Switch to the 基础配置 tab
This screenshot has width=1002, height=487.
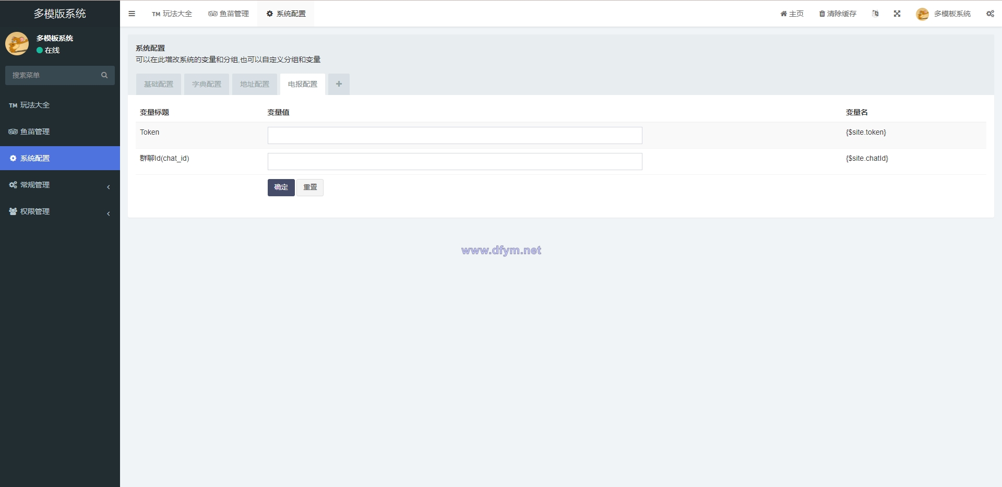(159, 84)
